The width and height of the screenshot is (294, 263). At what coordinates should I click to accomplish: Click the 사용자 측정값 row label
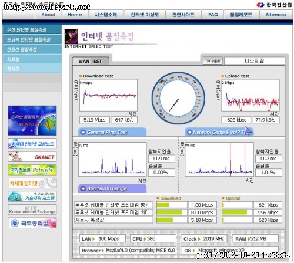pos(113,220)
